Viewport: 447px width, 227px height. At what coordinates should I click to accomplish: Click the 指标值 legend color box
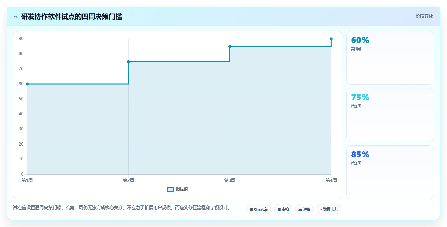click(170, 189)
